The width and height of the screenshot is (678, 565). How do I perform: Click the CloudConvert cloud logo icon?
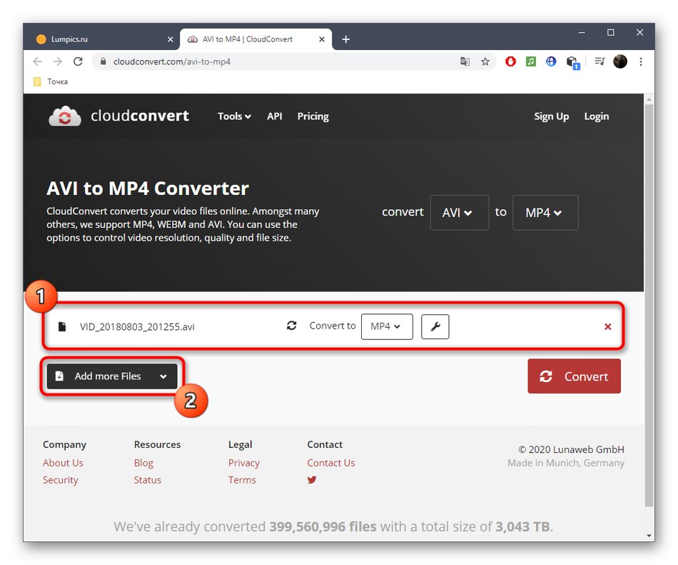(65, 116)
